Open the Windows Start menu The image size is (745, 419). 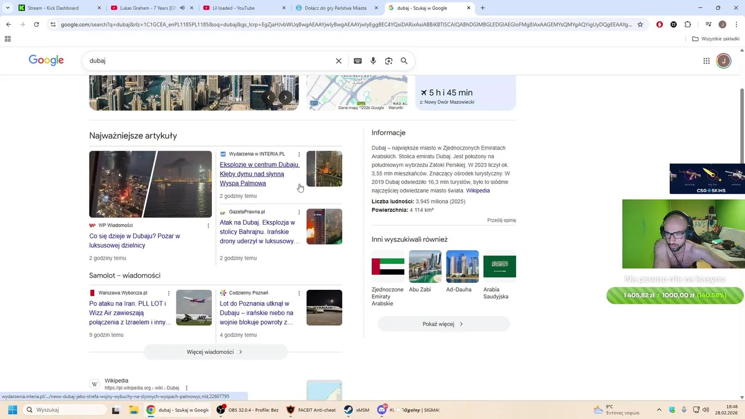click(x=12, y=410)
